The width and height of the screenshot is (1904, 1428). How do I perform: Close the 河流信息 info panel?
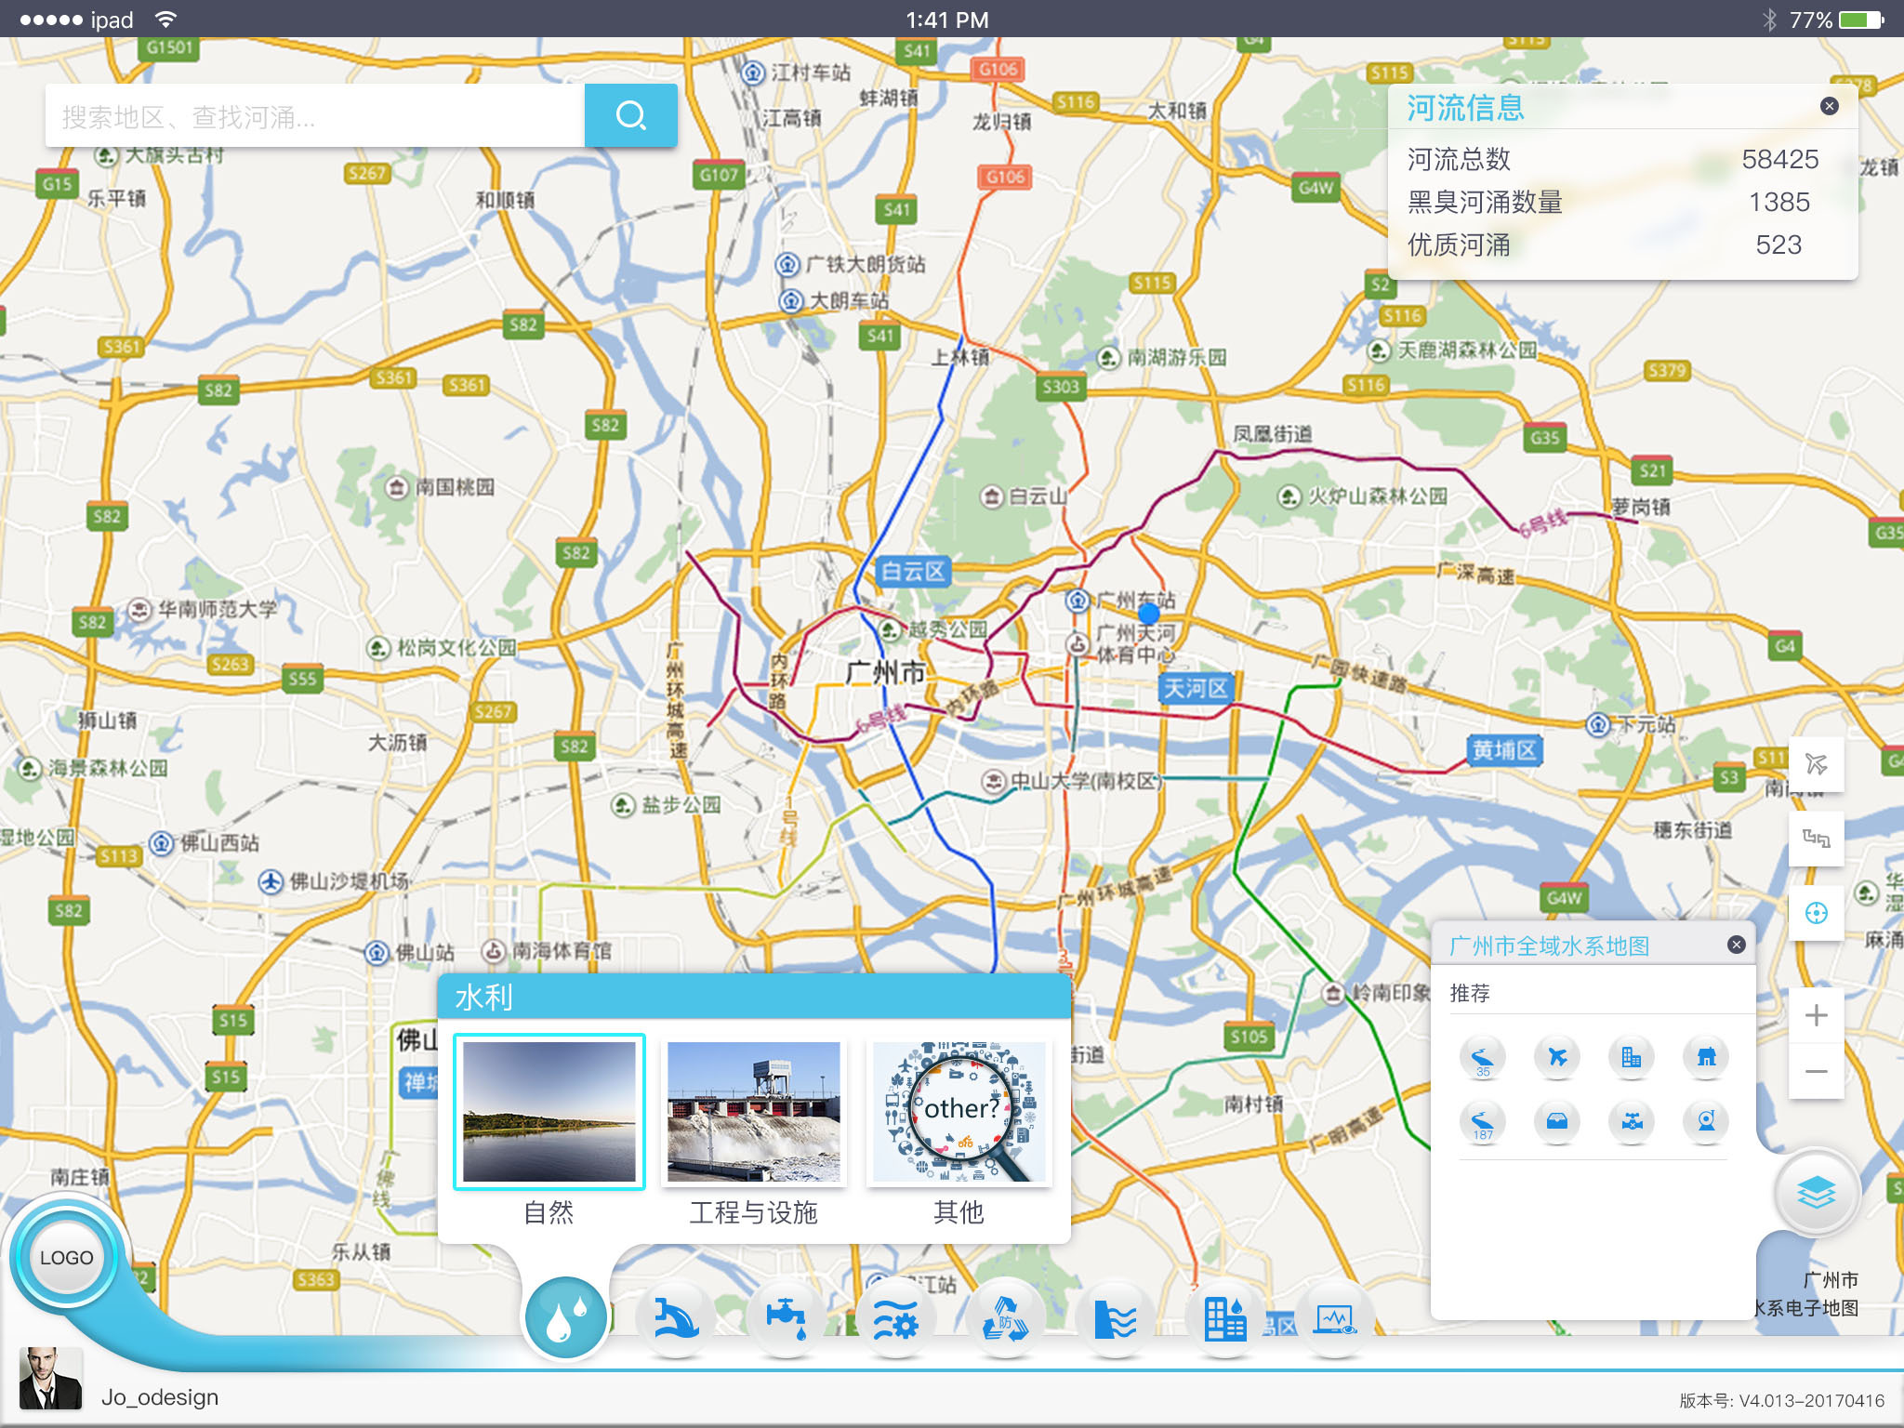point(1829,106)
